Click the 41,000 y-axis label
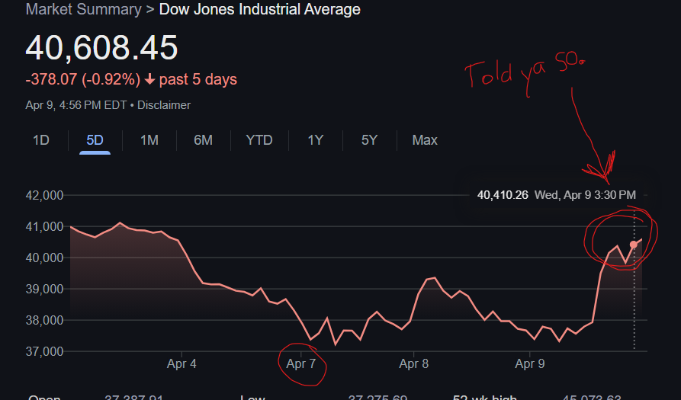This screenshot has width=681, height=400. [x=44, y=226]
